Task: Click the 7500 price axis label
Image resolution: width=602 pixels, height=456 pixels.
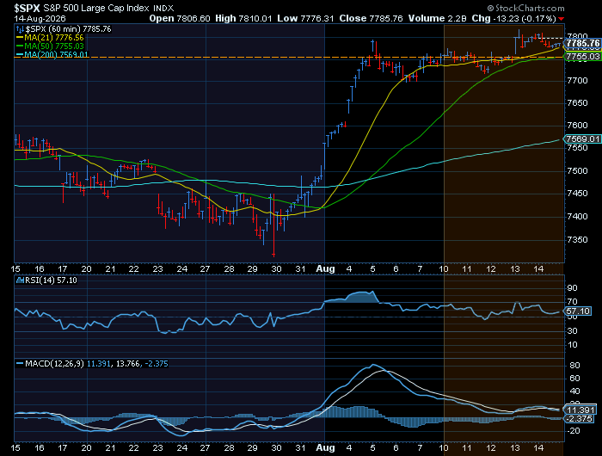Action: pos(577,171)
